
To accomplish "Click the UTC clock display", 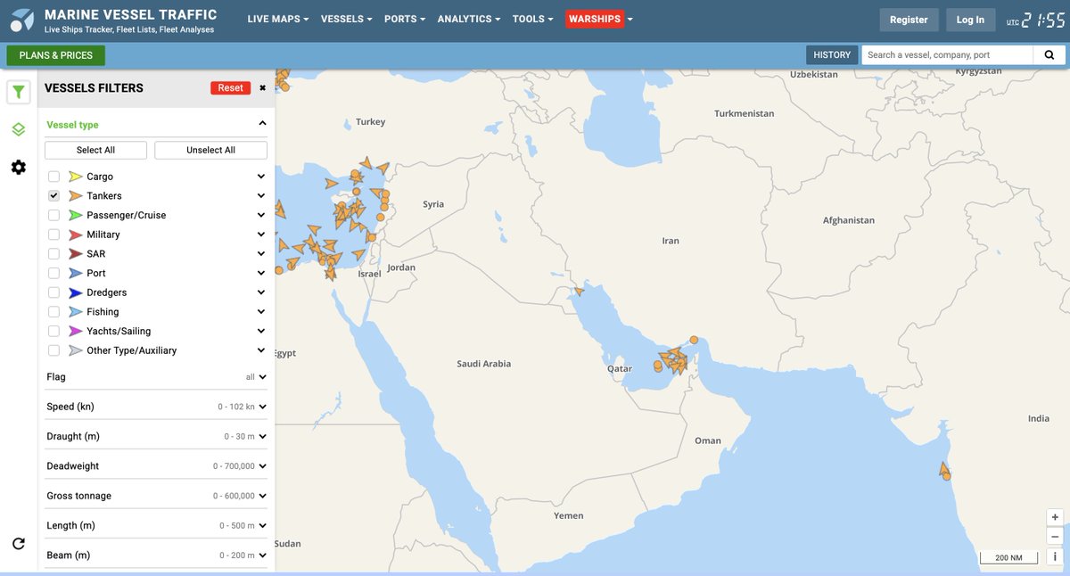I will [x=1034, y=20].
